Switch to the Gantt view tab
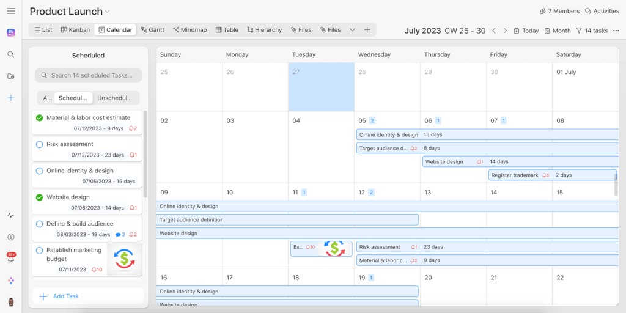 [x=152, y=29]
